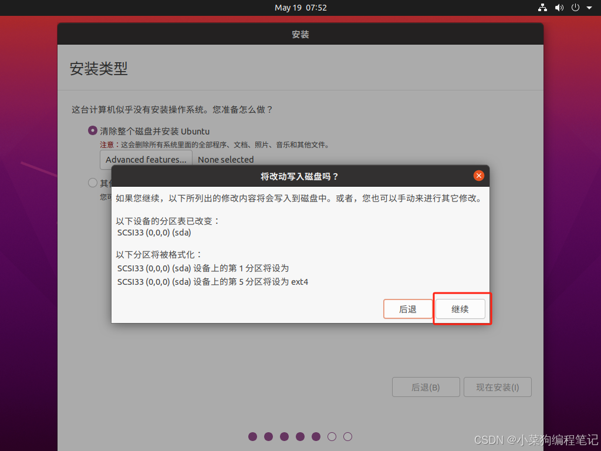Click the 现在安装(I) button

498,387
